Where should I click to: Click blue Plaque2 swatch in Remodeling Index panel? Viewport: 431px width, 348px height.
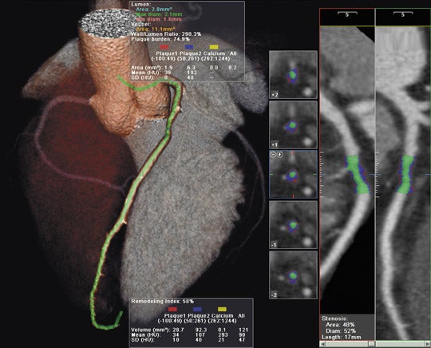tap(197, 309)
